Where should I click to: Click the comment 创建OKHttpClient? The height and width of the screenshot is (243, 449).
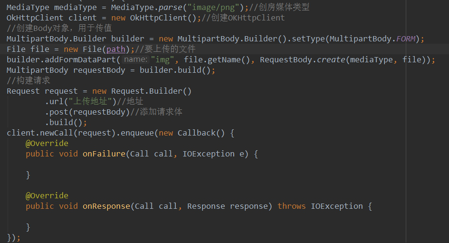(x=243, y=18)
